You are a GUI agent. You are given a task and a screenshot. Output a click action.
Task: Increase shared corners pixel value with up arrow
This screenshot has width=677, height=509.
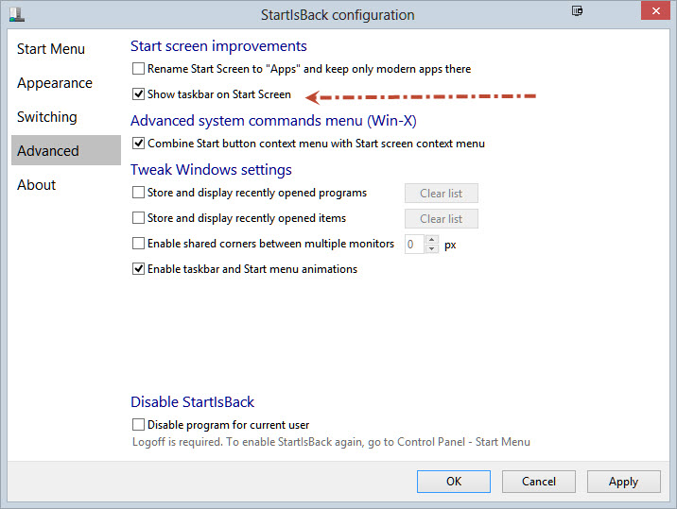point(432,240)
